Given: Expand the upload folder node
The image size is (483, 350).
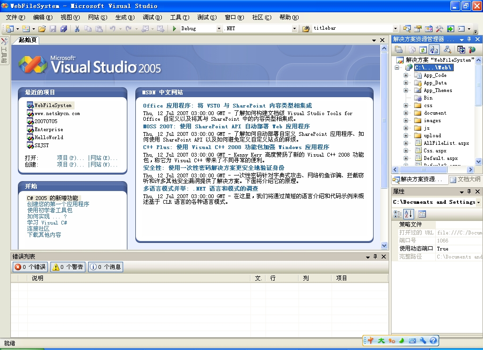Looking at the screenshot, I should [406, 135].
